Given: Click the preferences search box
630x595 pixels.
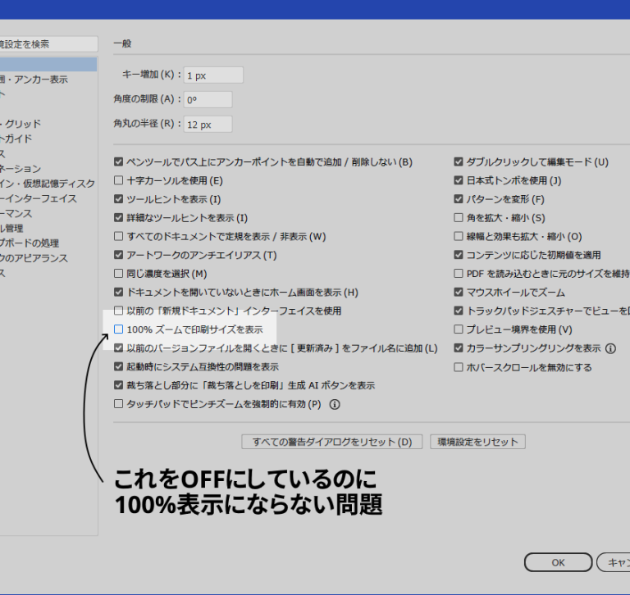Looking at the screenshot, I should pos(48,44).
